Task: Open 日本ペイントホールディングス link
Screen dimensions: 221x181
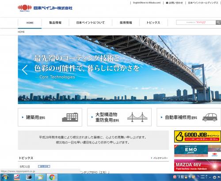Action: (x=203, y=3)
